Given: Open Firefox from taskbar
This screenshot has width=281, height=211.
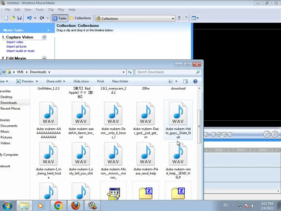Looking at the screenshot, I should [x=75, y=206].
